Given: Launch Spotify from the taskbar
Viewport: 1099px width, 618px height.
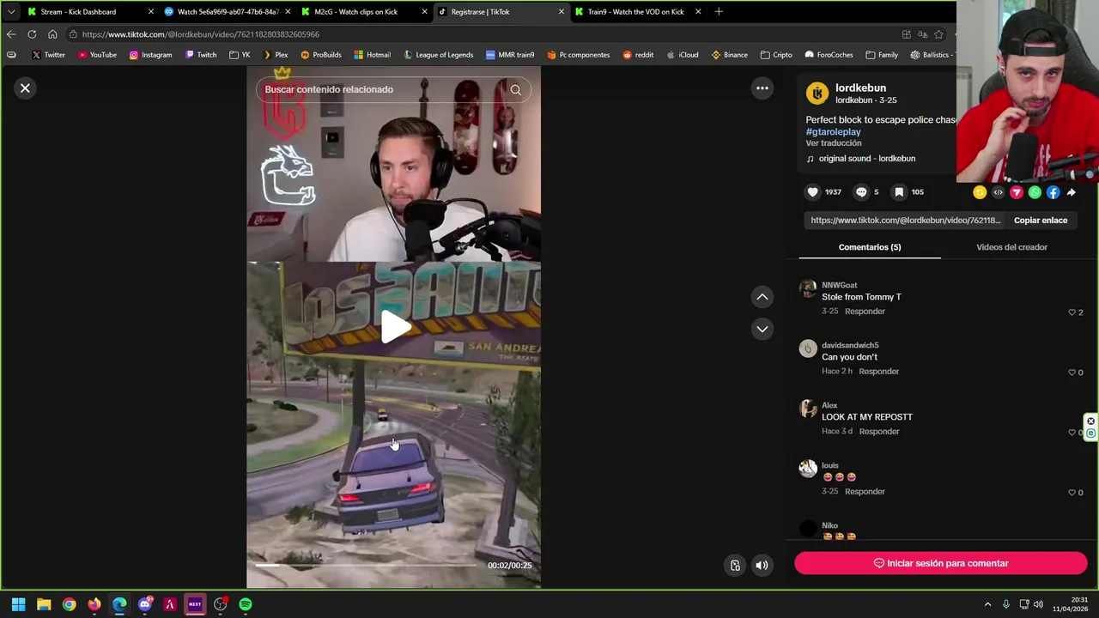Looking at the screenshot, I should coord(246,604).
